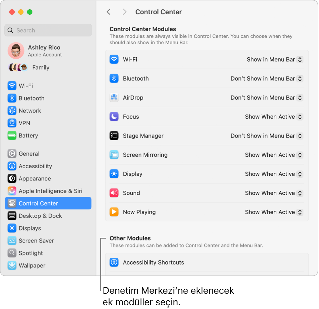Click the Screen Mirroring module icon
319x309 pixels.
click(x=114, y=155)
